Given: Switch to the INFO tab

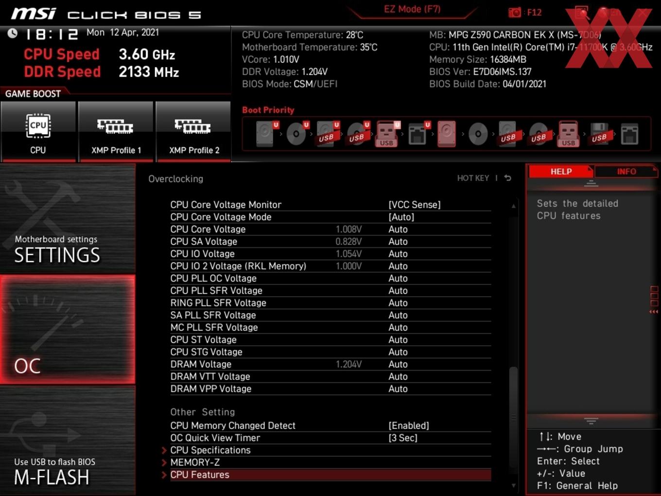Looking at the screenshot, I should tap(626, 172).
